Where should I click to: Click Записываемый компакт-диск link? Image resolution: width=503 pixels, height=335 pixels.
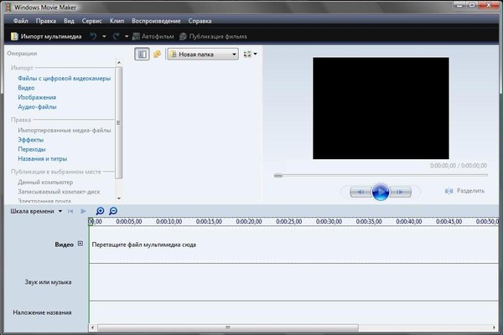tap(59, 192)
